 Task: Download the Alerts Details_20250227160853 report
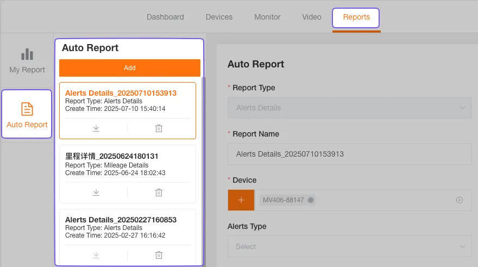(x=96, y=255)
